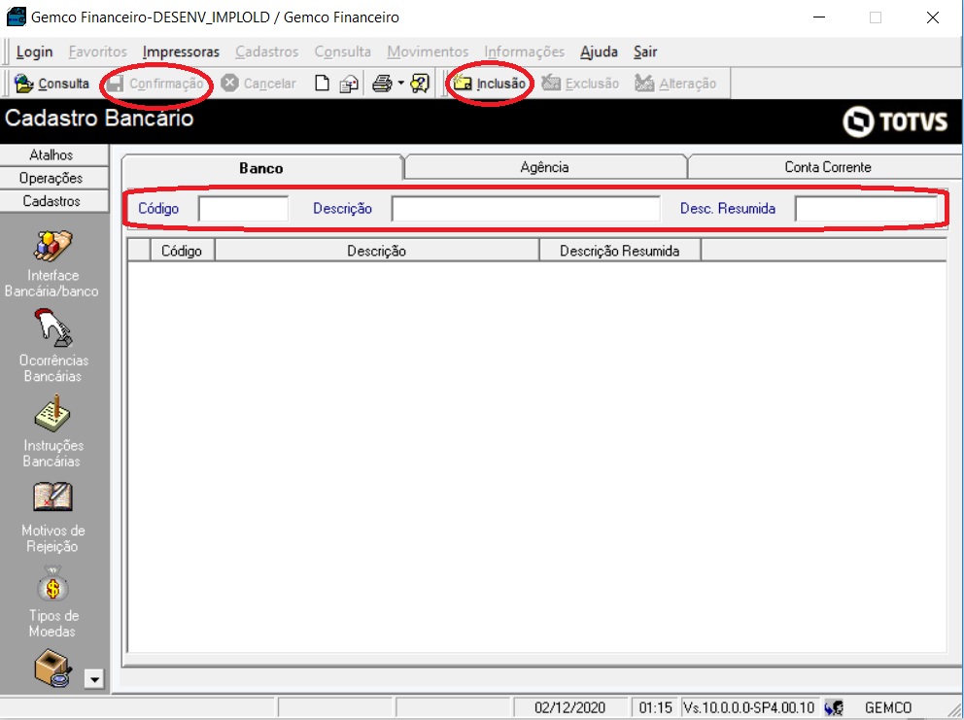Click the help question mark icon
The height and width of the screenshot is (720, 964).
click(x=419, y=84)
